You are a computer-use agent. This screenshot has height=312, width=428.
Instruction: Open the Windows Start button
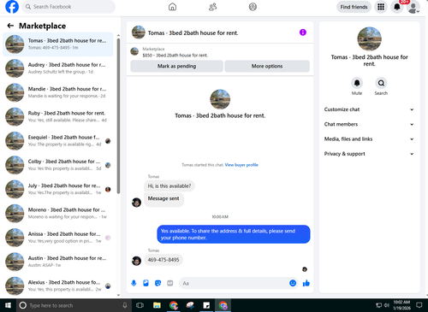[8, 305]
